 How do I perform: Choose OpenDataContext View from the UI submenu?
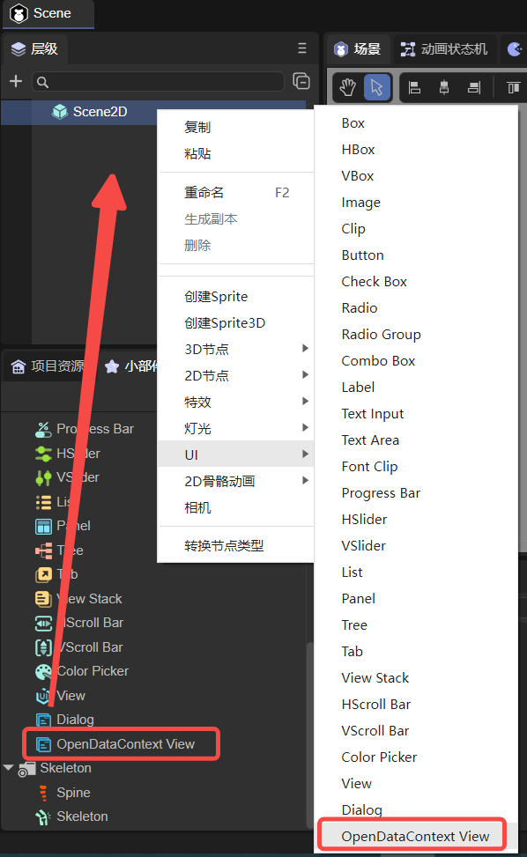pos(415,837)
